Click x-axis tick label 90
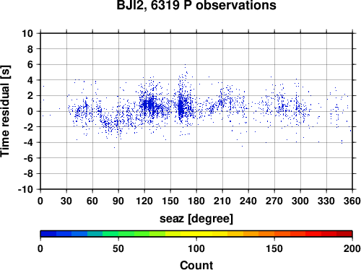The width and height of the screenshot is (361, 270). (x=118, y=201)
